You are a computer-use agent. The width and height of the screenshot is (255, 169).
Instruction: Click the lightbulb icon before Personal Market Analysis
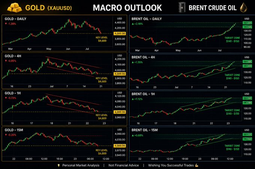pos(59,165)
